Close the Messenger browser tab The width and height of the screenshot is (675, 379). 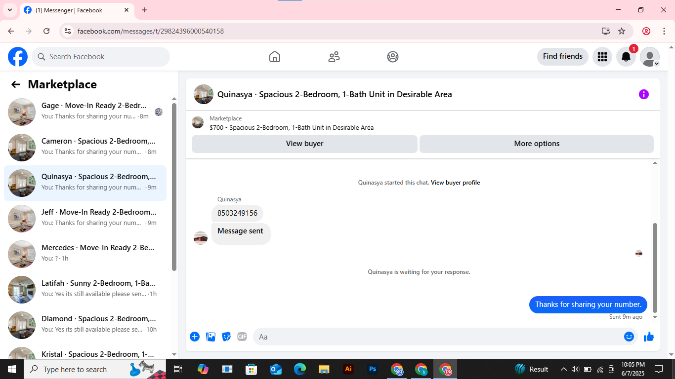[x=127, y=10]
